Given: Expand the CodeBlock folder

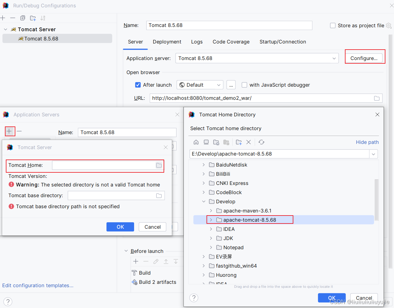Looking at the screenshot, I should click(x=203, y=192).
